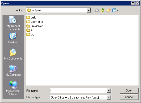Click into the File name text field
Screen dimensions: 141x103
click(x=78, y=90)
